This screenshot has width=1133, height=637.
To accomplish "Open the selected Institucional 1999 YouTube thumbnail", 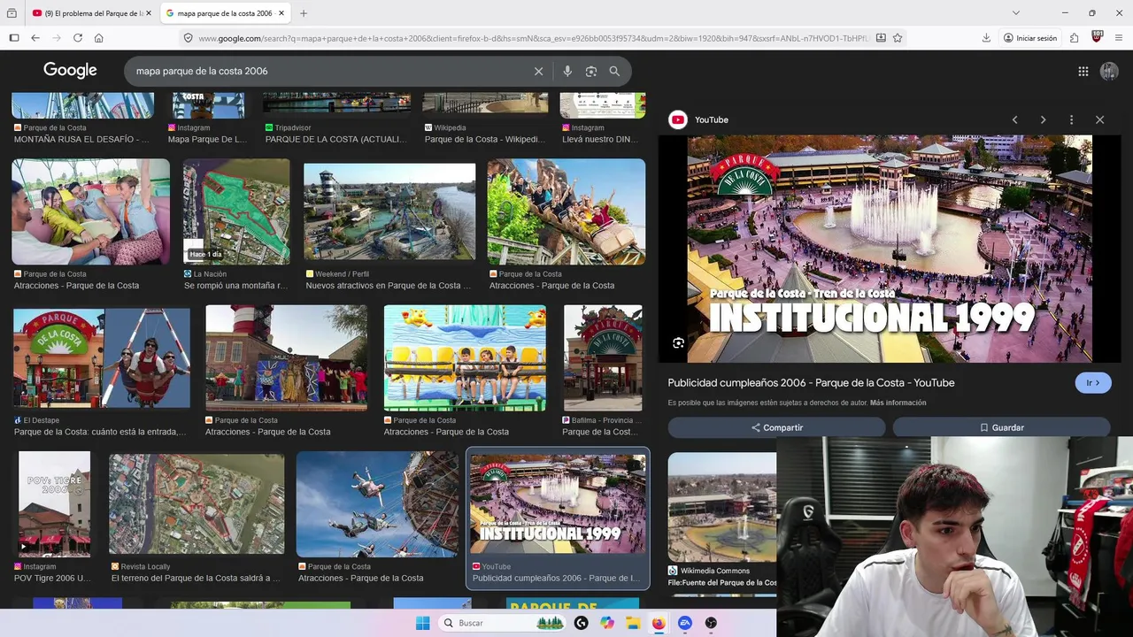I will coord(558,504).
